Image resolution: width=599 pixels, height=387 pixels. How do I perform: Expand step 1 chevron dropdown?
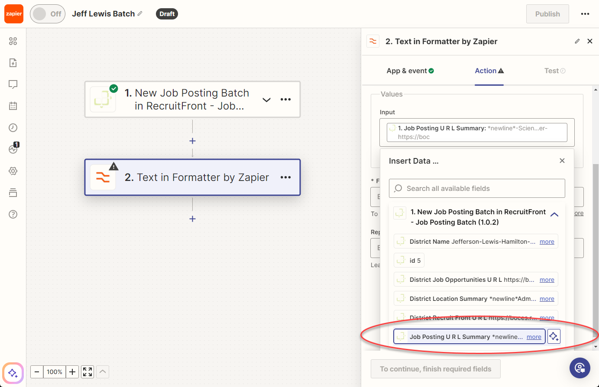coord(266,100)
